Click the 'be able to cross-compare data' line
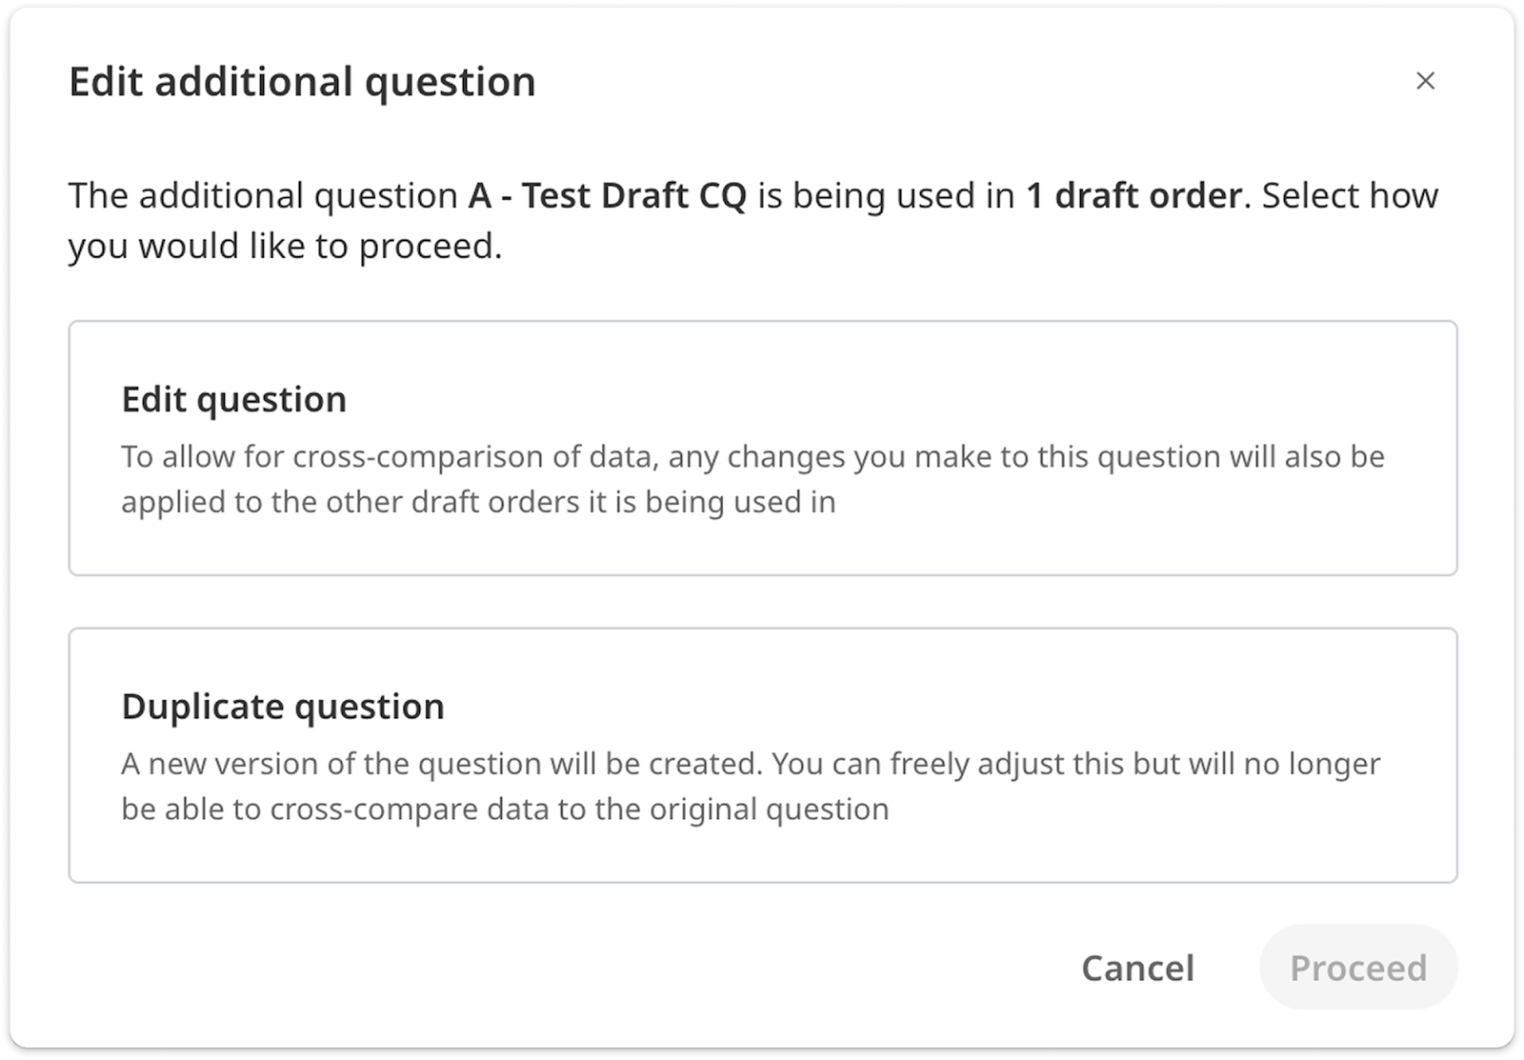 pyautogui.click(x=505, y=810)
